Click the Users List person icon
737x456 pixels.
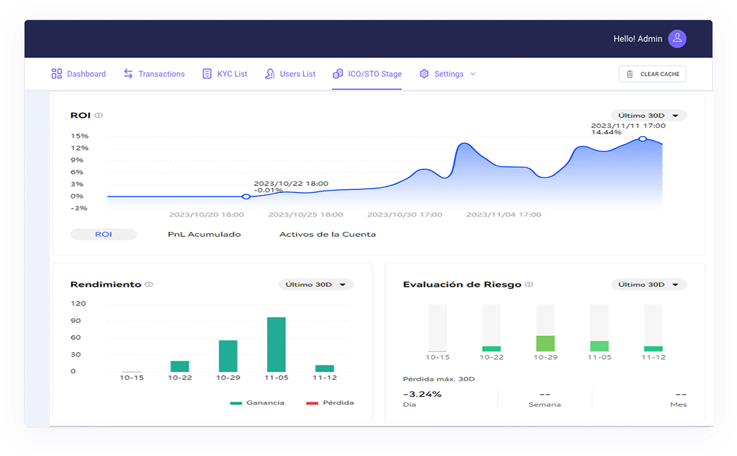[270, 74]
